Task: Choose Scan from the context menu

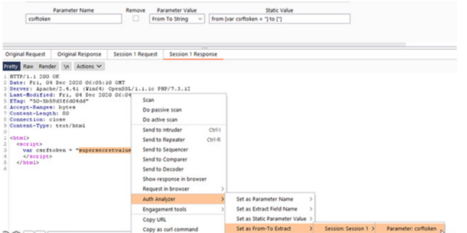Action: click(x=178, y=100)
